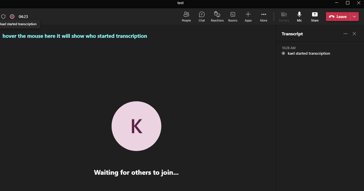Mute the microphone

[x=299, y=17]
